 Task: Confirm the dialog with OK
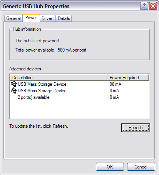110,167
